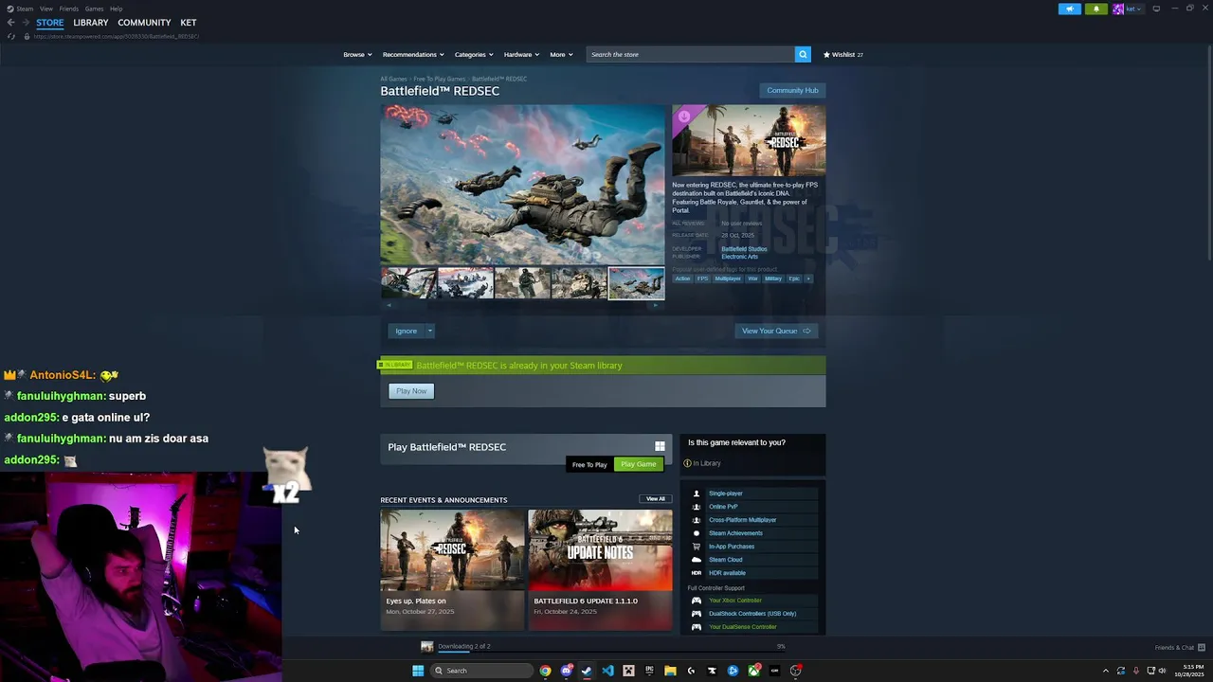1213x682 pixels.
Task: Open the Windows Start button
Action: 418,671
